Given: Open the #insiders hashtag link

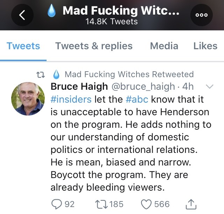Looking at the screenshot, I should [71, 99].
